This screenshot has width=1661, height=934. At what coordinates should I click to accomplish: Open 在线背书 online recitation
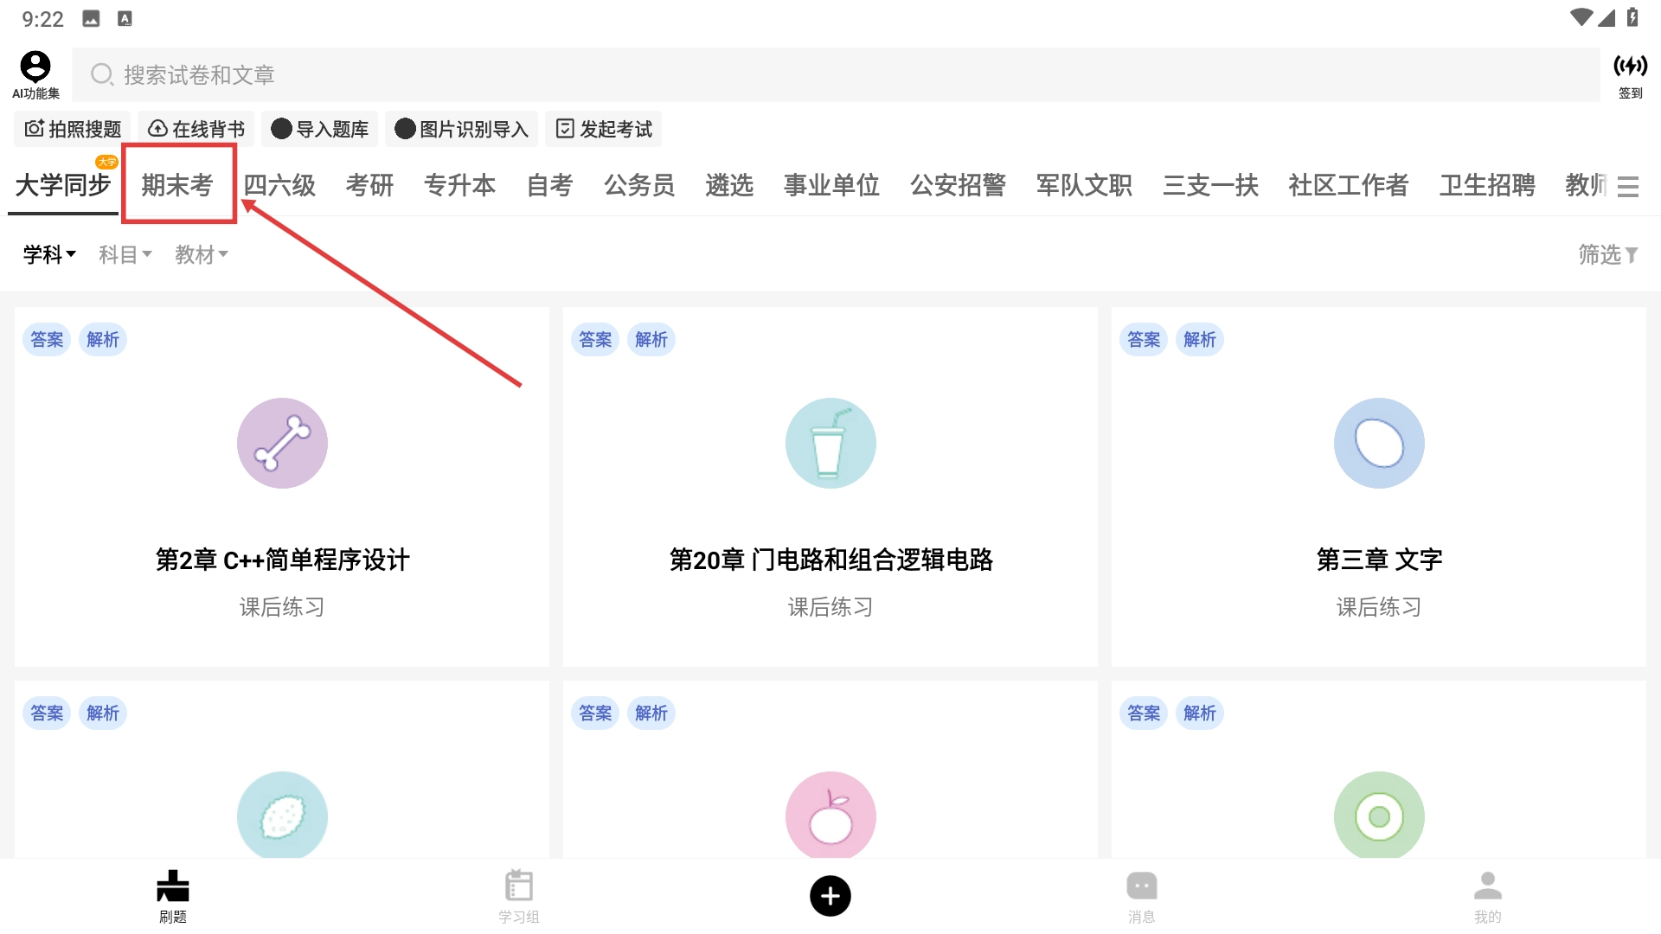tap(196, 129)
